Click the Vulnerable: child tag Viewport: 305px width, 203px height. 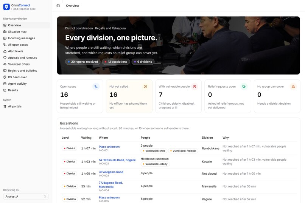[x=154, y=151]
